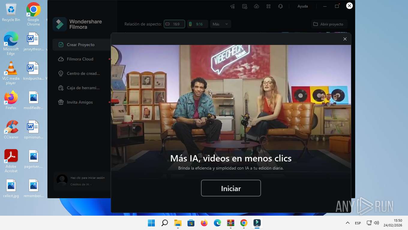Select the Invita Amigos sidebar item
The height and width of the screenshot is (230, 408).
click(x=82, y=102)
